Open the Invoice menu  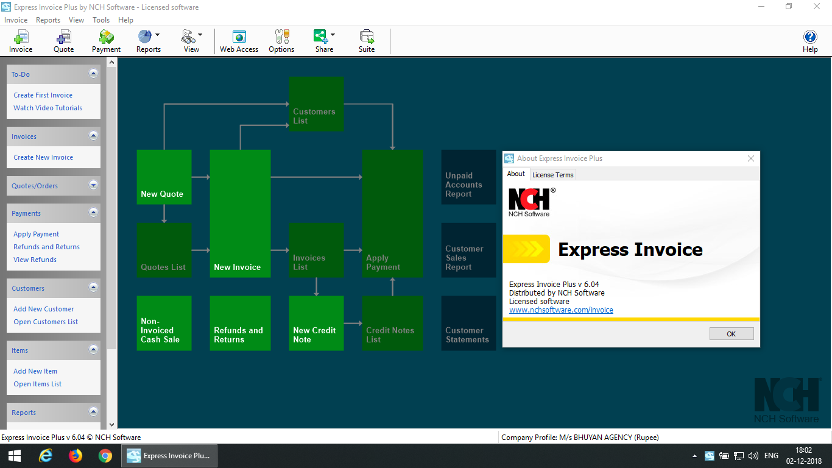click(x=16, y=20)
